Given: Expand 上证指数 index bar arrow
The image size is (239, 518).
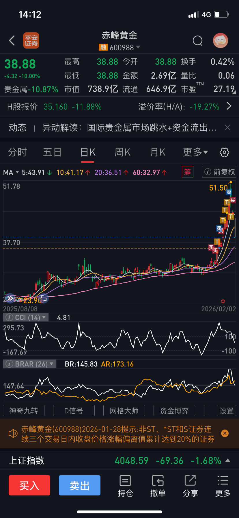Looking at the screenshot, I should (x=228, y=460).
